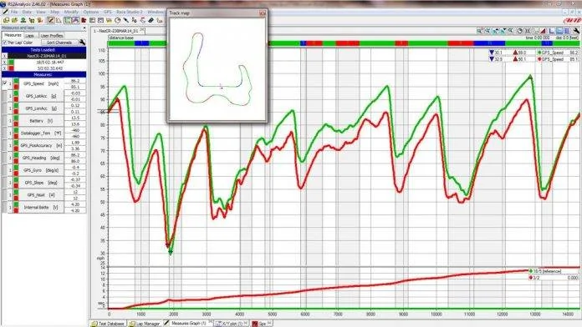Switch to the Laps tab
Viewport: 582px width, 327px height.
click(x=30, y=36)
